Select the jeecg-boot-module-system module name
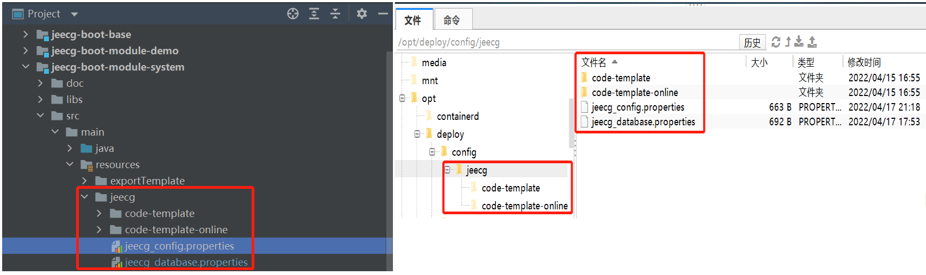The height and width of the screenshot is (275, 926). pos(118,67)
